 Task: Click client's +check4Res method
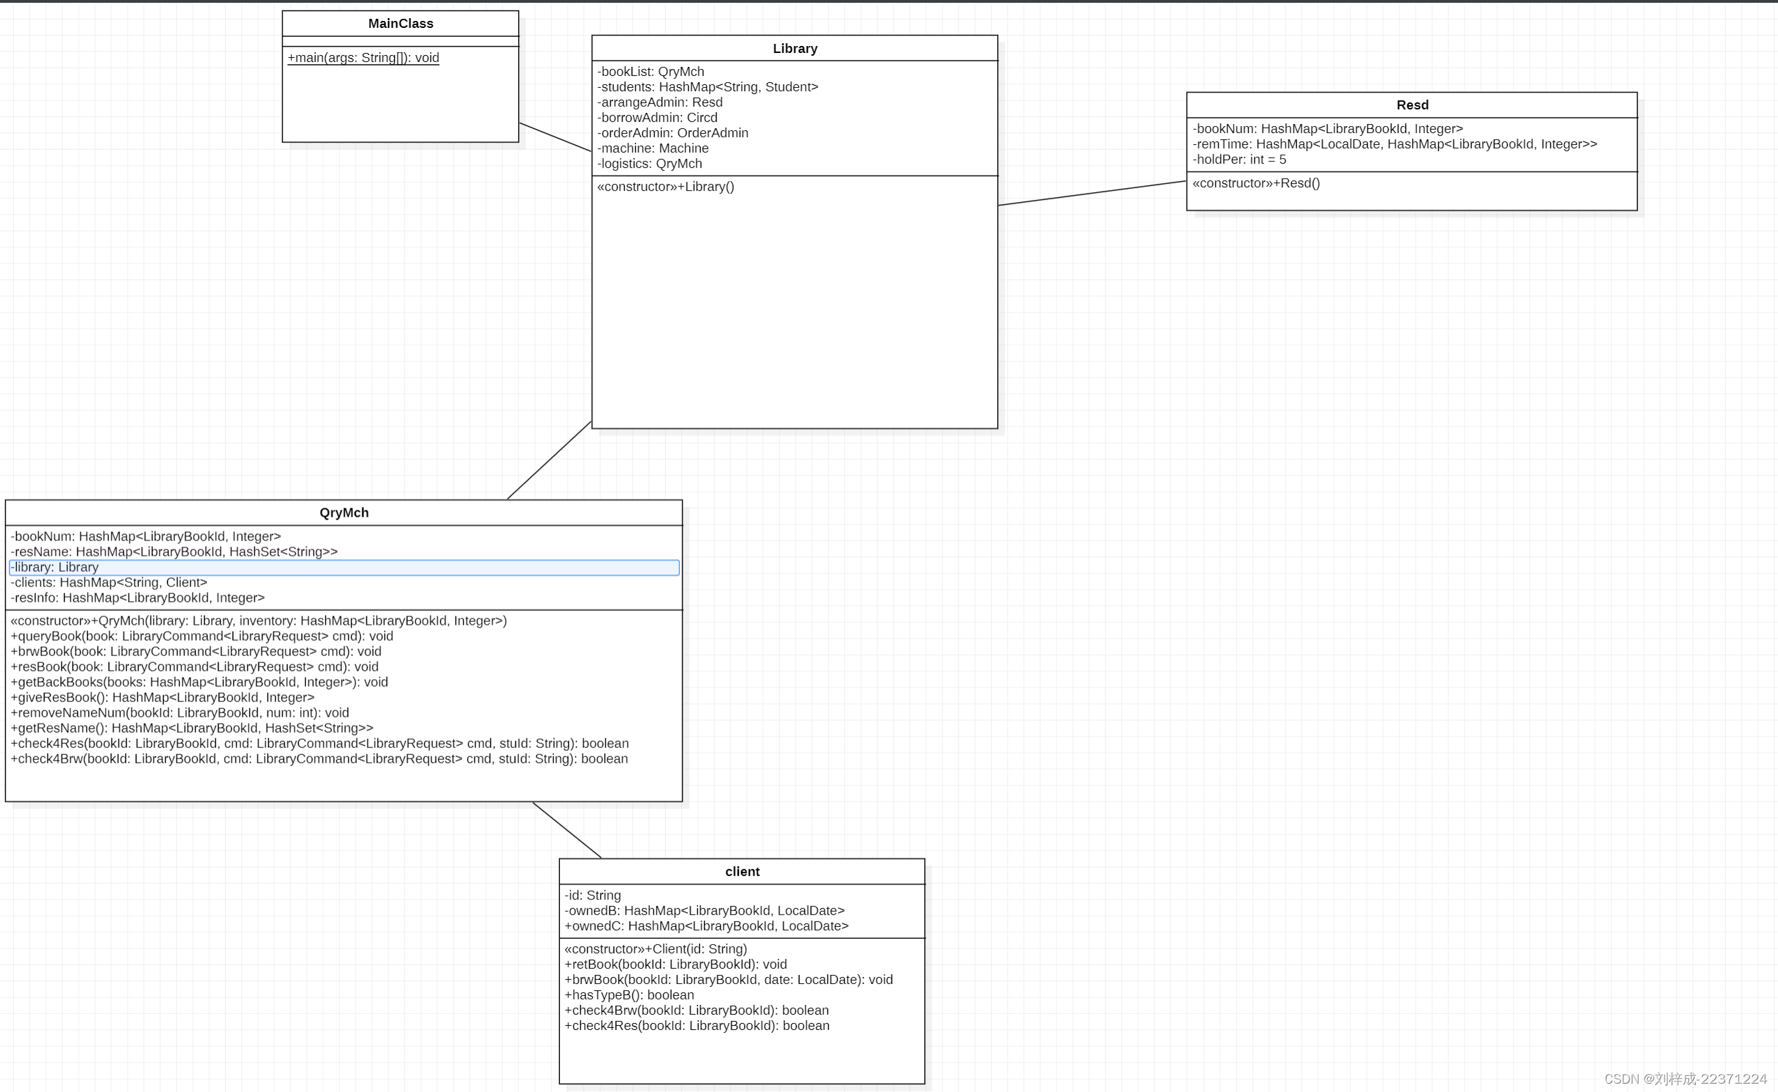(697, 1026)
